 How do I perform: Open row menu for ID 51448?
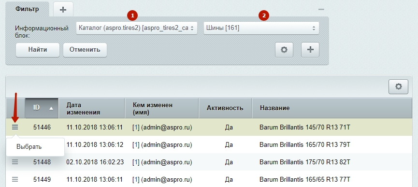click(x=15, y=162)
